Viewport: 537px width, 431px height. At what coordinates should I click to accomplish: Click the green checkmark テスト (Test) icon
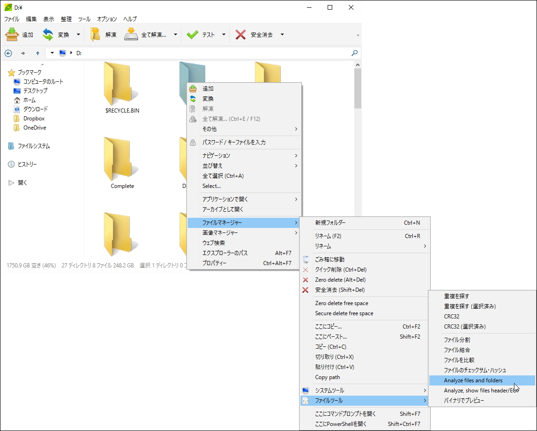click(193, 34)
